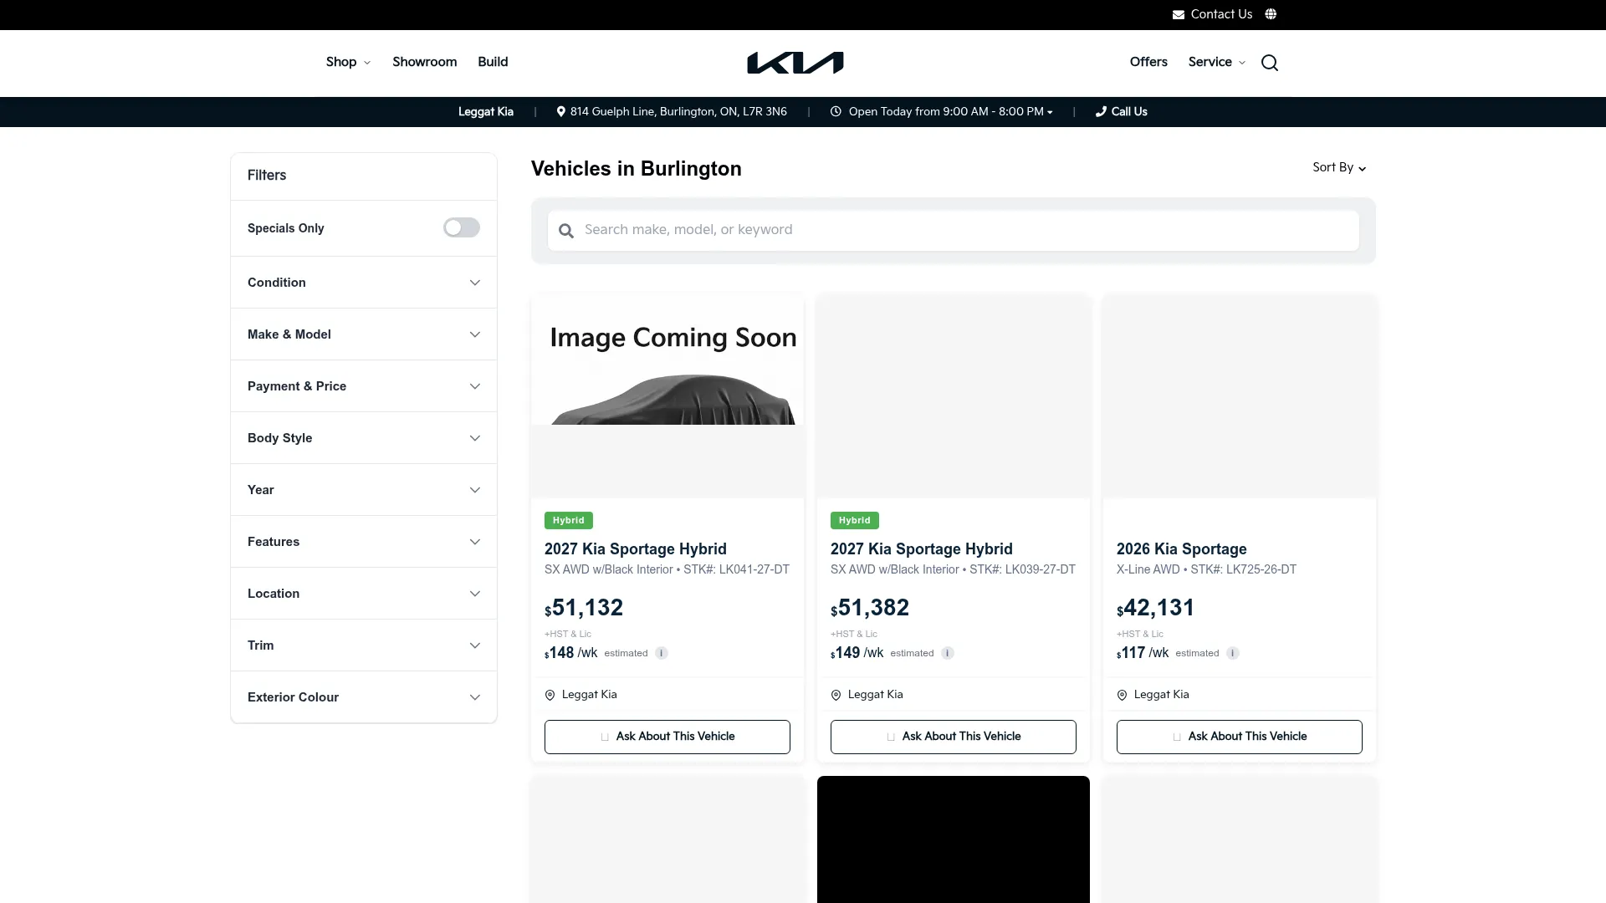Toggle the Specials Only switch
Screen dimensions: 1606x903
[x=461, y=227]
